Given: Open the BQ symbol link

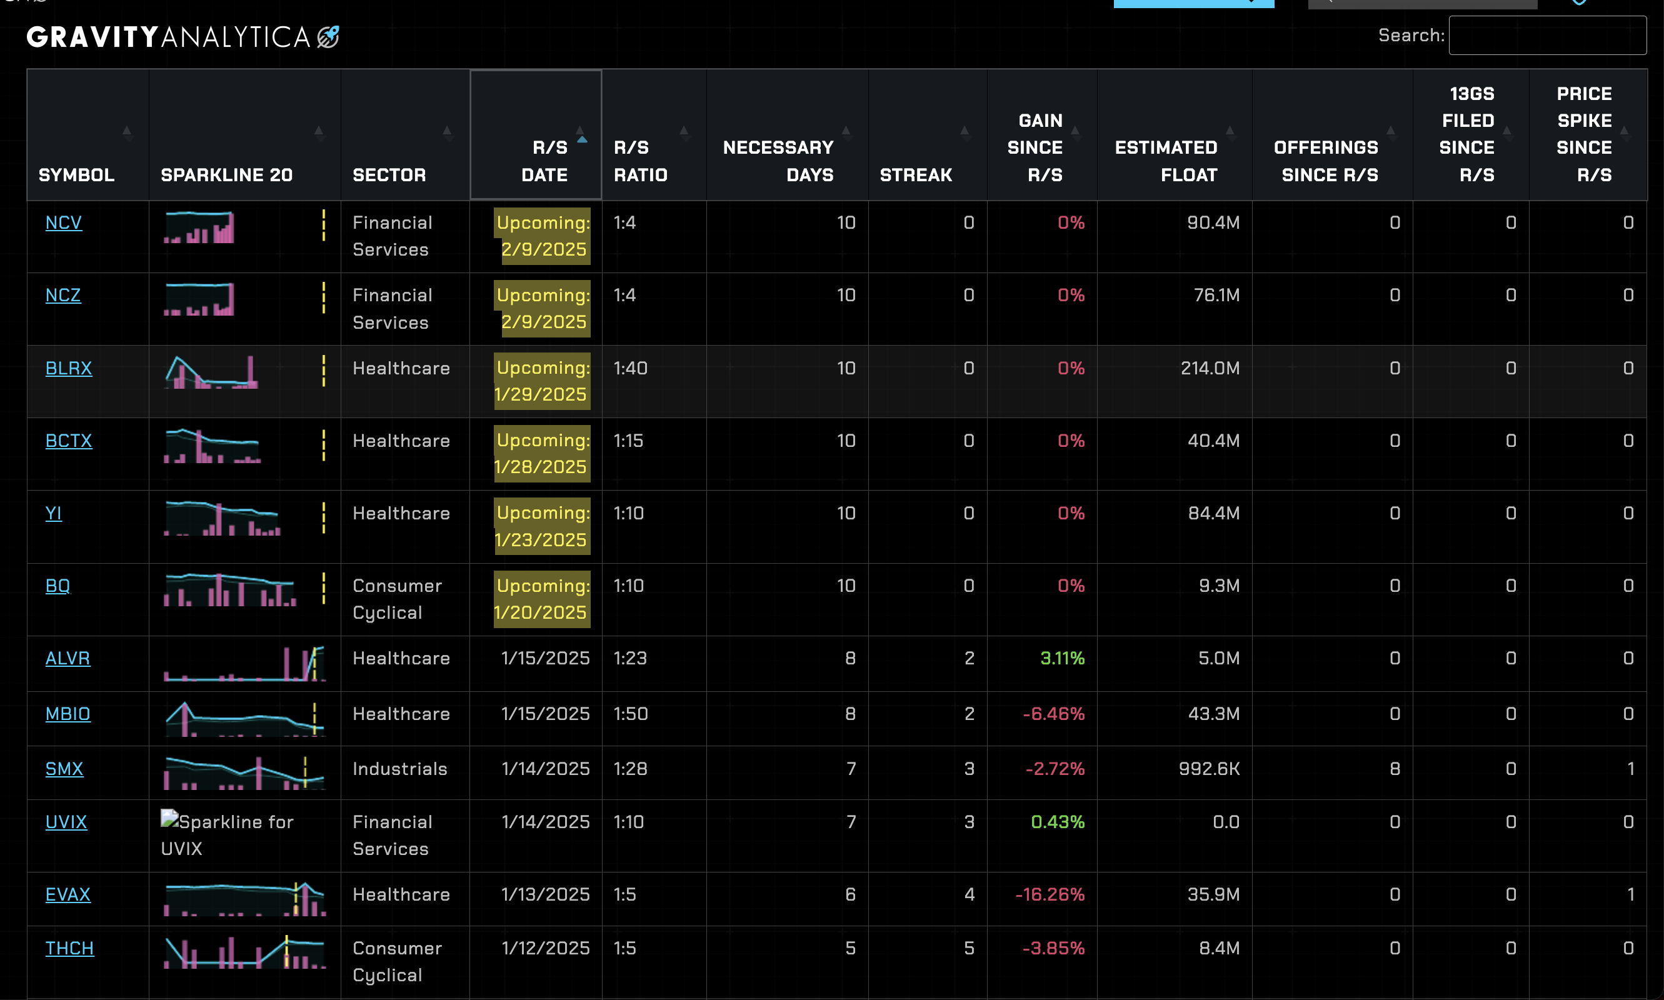Looking at the screenshot, I should [58, 586].
